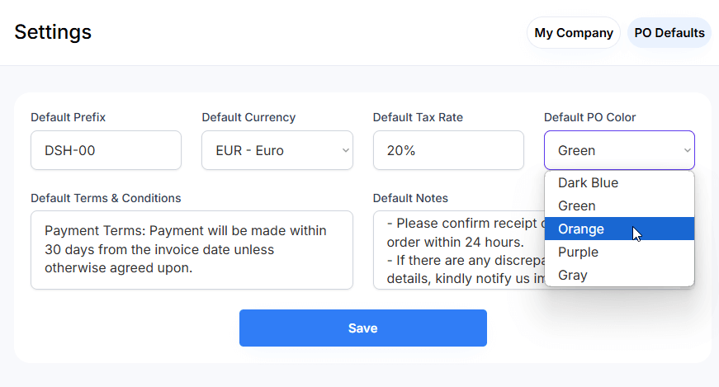Switch to the My Company tab

(x=573, y=32)
